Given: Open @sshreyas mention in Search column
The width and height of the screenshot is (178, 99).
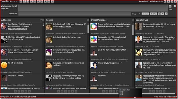Looking at the screenshot, I should coord(146,50).
